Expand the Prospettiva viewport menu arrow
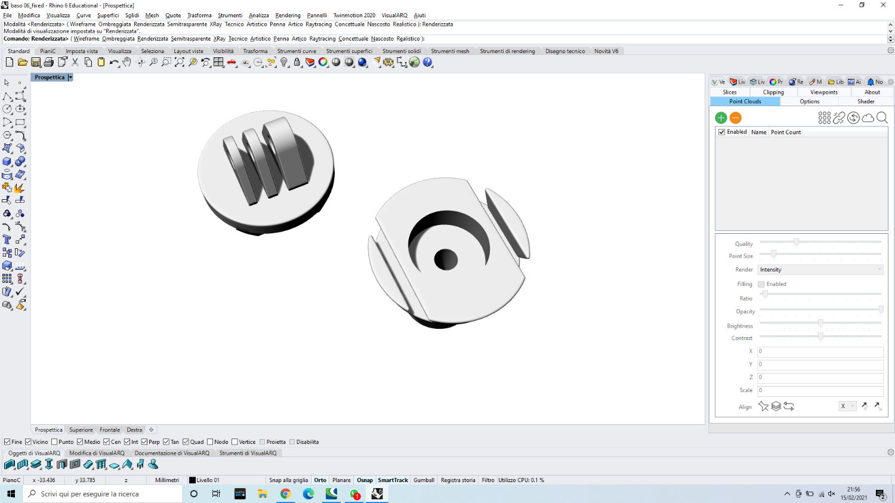The image size is (895, 503). coord(70,78)
